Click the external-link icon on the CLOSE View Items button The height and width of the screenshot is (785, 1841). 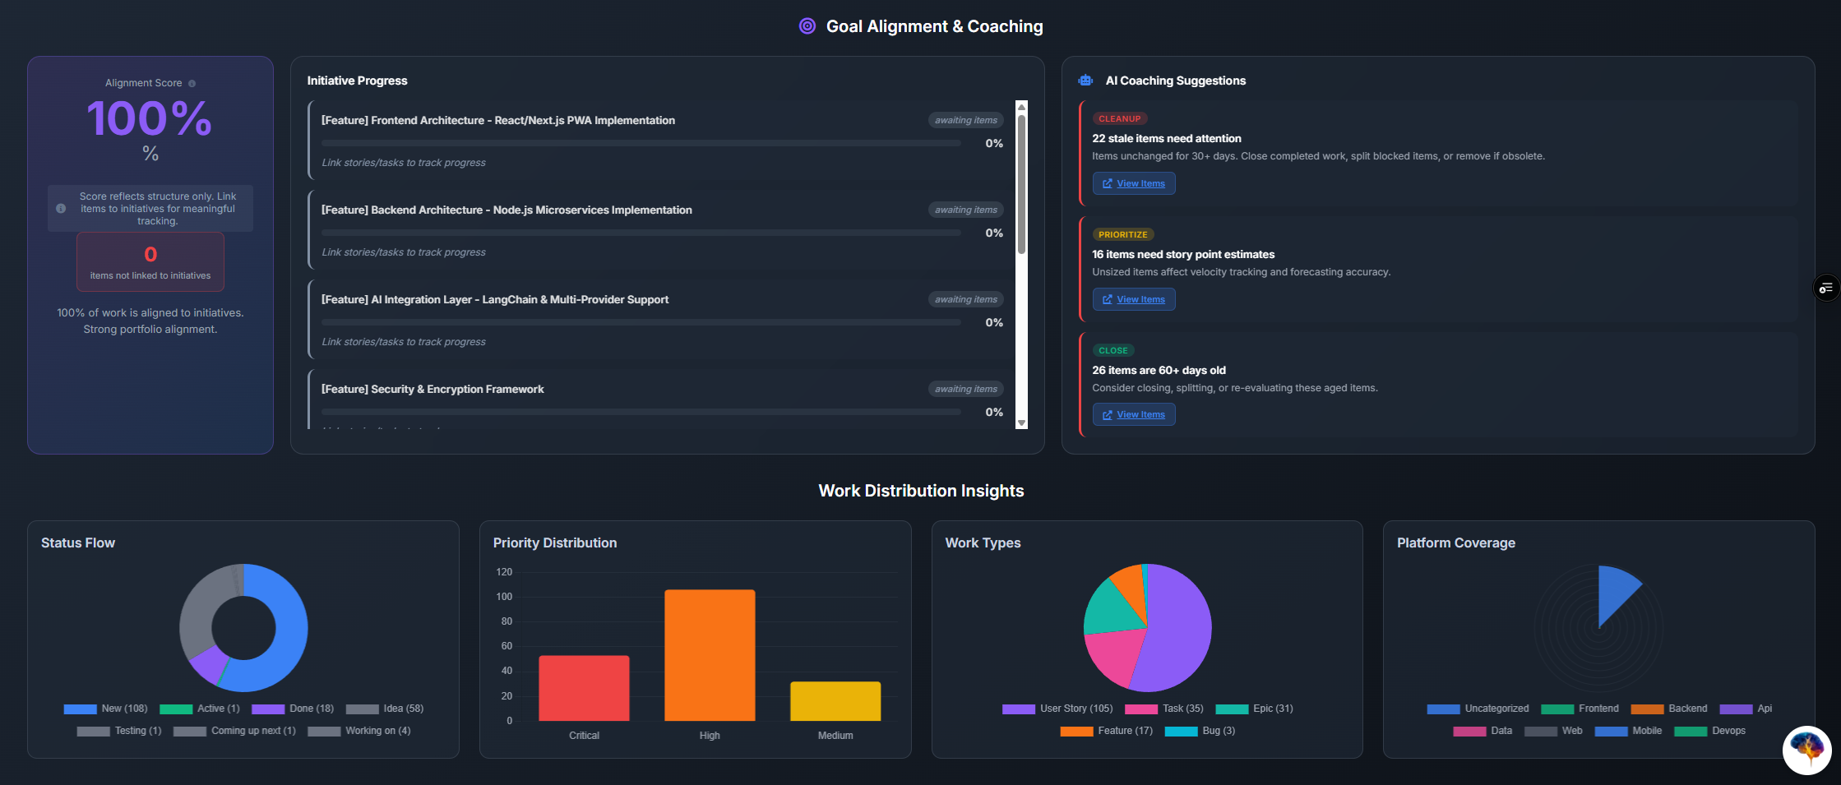(1108, 413)
